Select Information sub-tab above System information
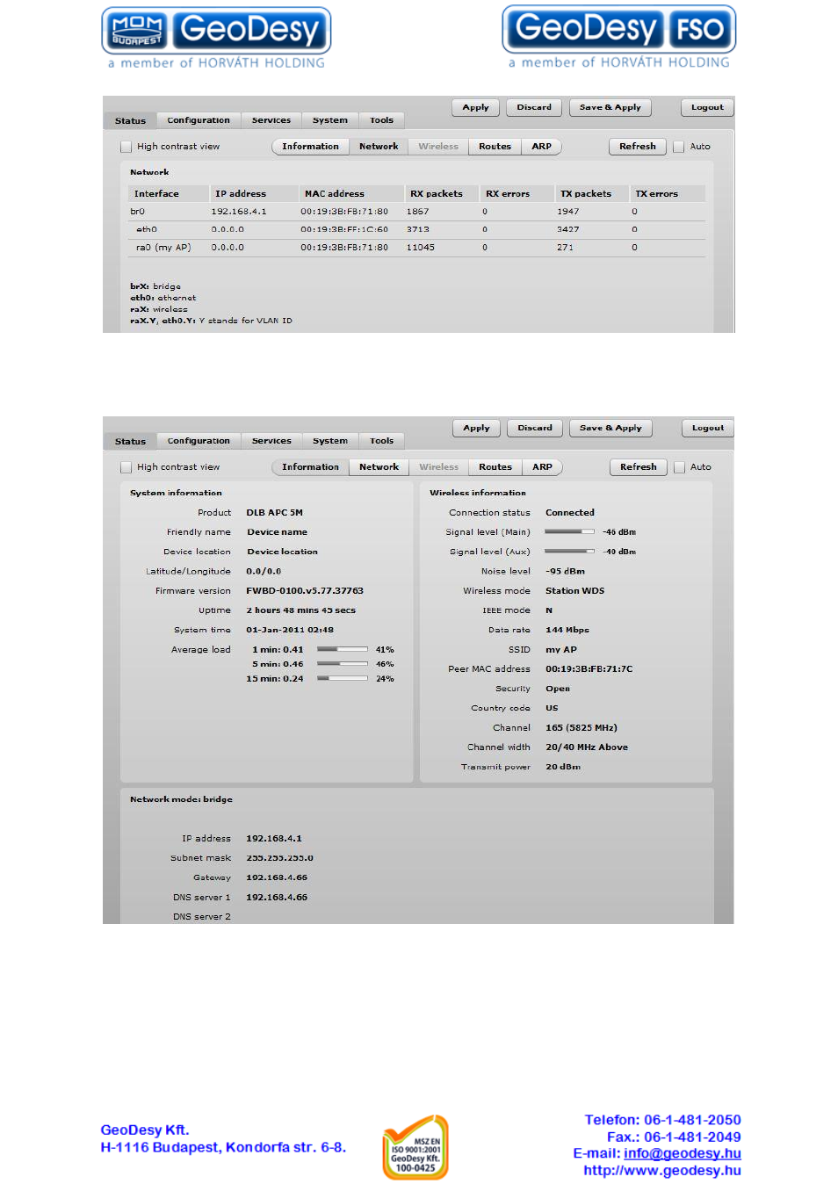838x1184 pixels. [310, 467]
